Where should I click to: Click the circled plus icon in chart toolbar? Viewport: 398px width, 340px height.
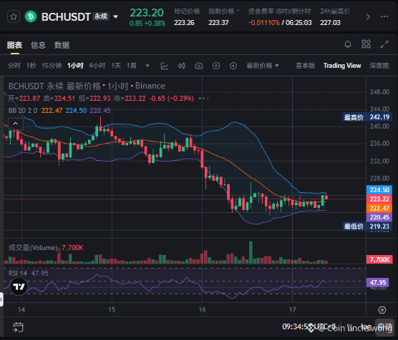(216, 66)
